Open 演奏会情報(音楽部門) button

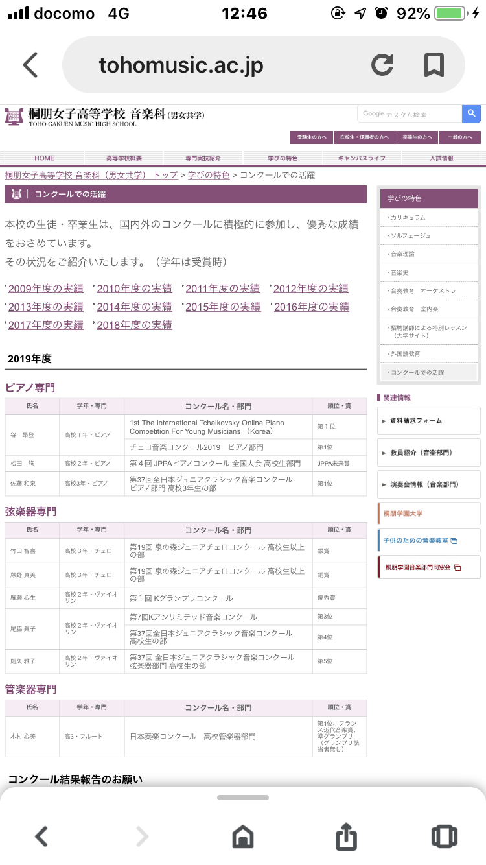click(429, 484)
